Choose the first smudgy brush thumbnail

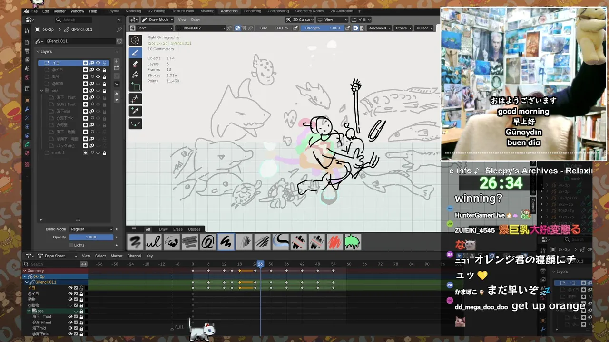click(x=136, y=242)
